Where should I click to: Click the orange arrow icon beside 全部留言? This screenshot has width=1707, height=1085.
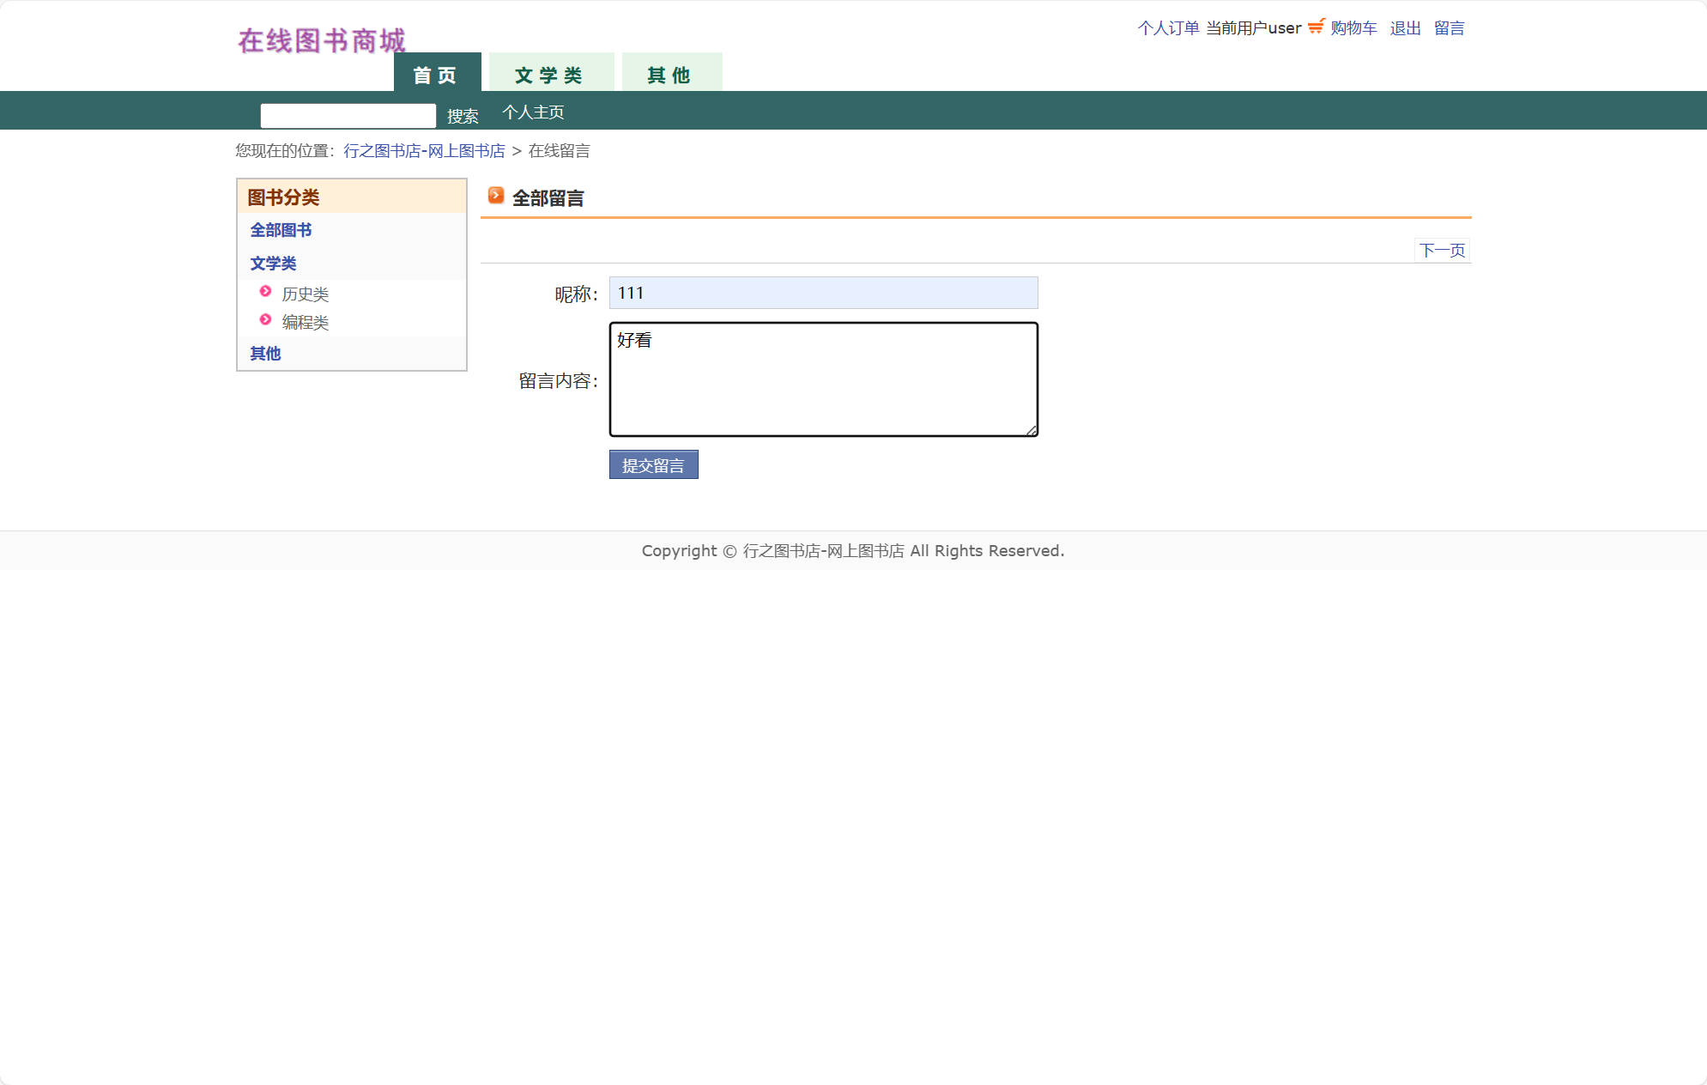coord(495,196)
